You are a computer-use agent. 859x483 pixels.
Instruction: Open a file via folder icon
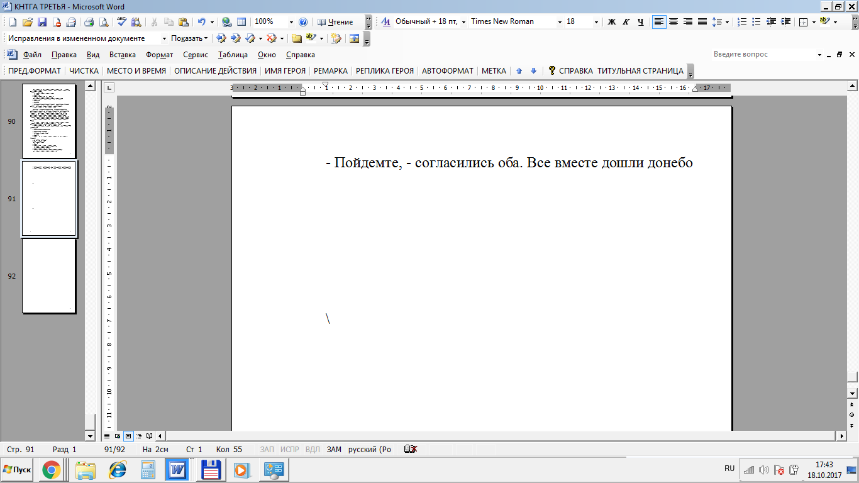tap(27, 21)
